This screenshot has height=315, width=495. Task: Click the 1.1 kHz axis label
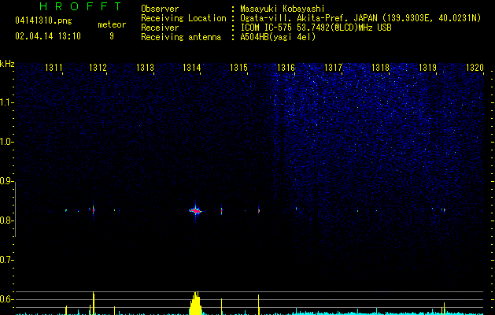[6, 102]
